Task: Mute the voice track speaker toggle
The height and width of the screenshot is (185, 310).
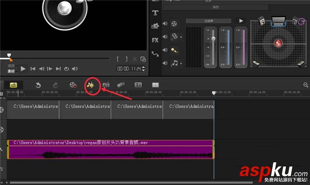Action: [165, 50]
